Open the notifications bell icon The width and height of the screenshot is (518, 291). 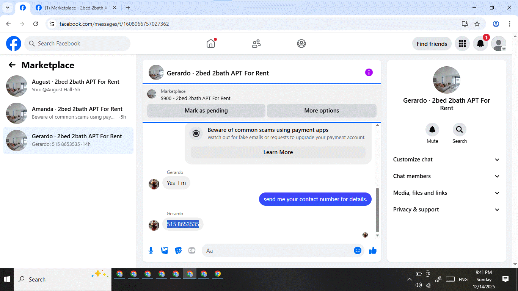click(480, 44)
